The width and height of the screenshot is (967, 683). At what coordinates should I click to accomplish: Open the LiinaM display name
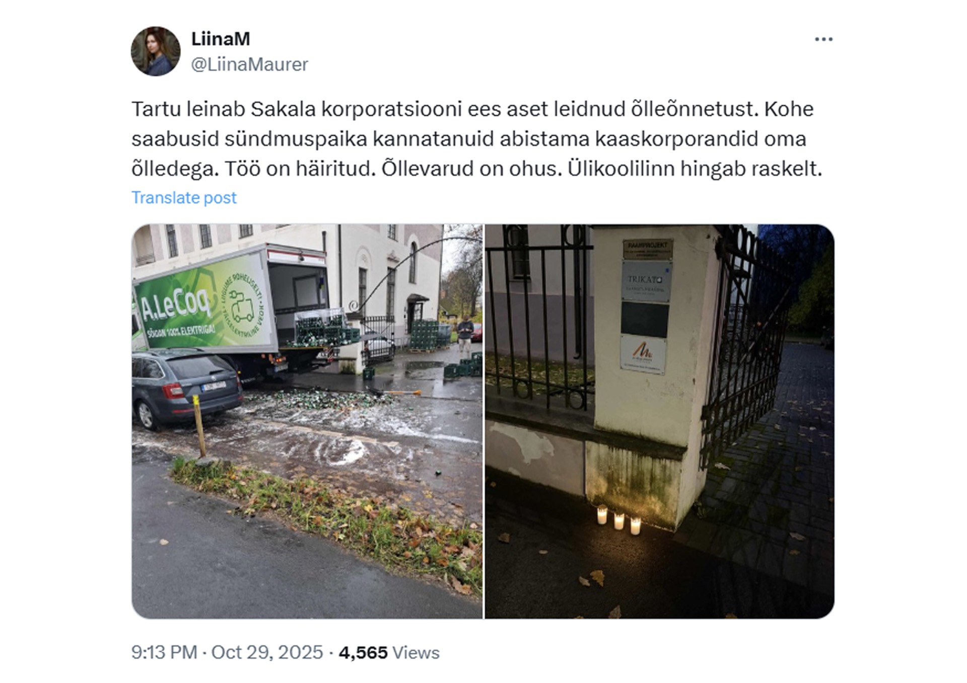221,39
